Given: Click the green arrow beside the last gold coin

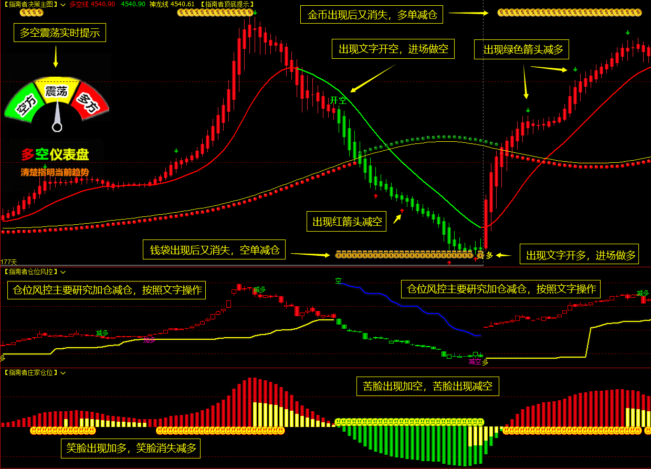Looking at the screenshot, I should pyautogui.click(x=255, y=12).
